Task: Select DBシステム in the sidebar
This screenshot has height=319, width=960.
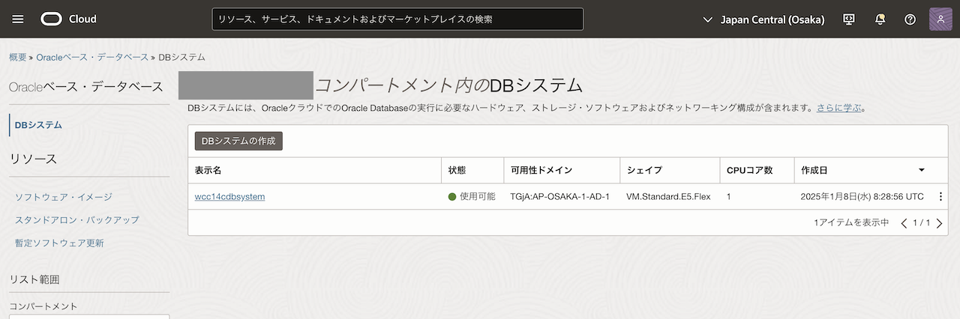Action: point(38,125)
